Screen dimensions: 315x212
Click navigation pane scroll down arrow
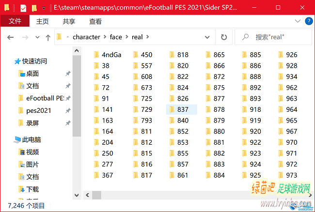[77, 195]
